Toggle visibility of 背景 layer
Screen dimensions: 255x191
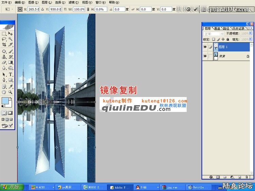[205, 56]
